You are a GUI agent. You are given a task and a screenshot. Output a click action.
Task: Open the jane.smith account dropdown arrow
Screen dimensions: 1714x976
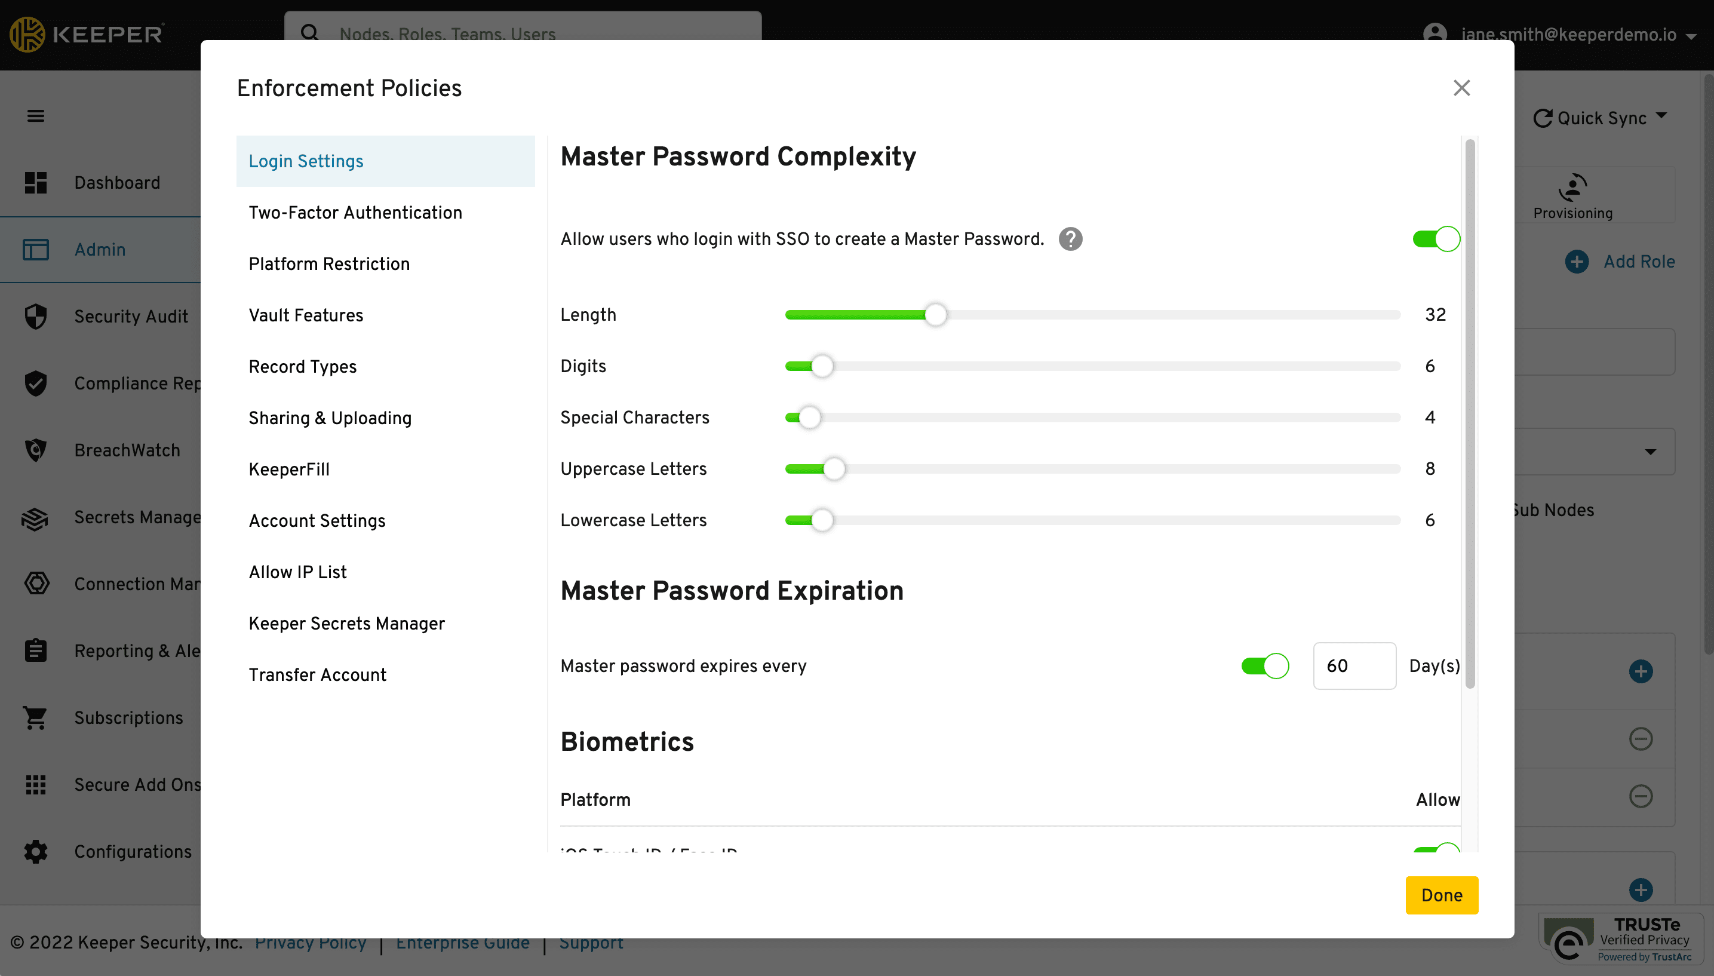(x=1691, y=36)
